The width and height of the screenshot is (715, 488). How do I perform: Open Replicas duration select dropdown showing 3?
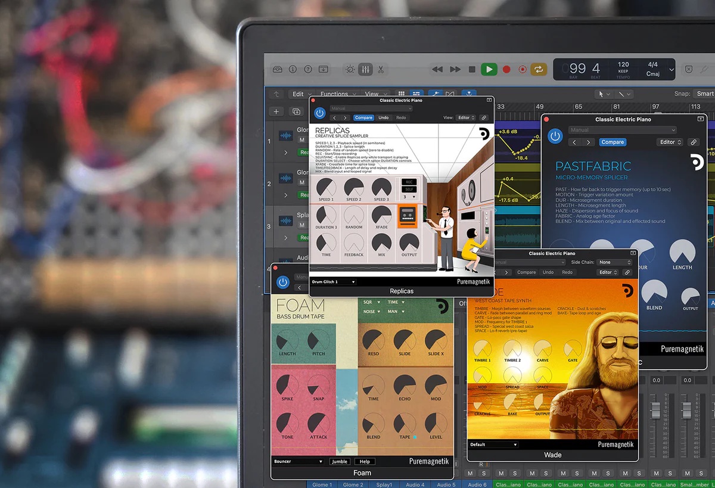pyautogui.click(x=409, y=197)
